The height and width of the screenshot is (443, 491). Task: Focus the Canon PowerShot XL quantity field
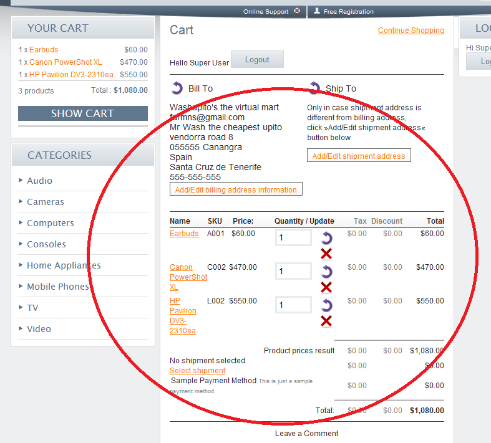[293, 271]
